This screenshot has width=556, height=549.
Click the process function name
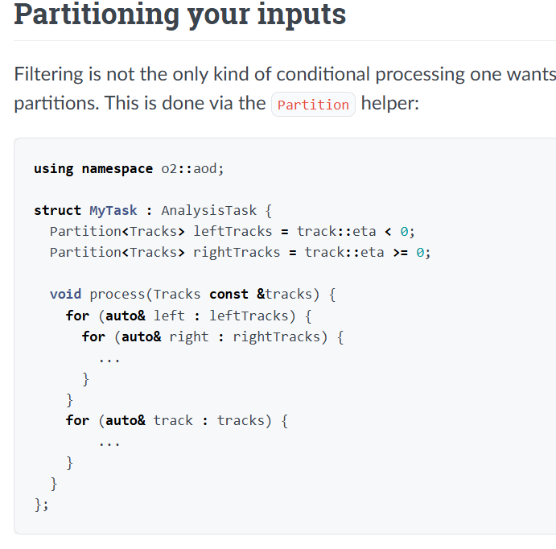(117, 295)
